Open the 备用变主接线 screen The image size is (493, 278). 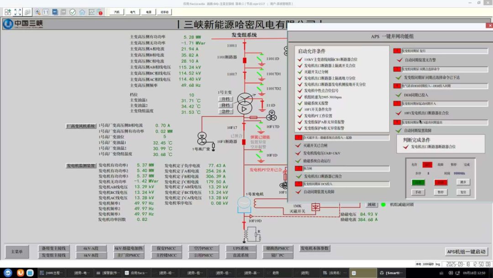54,248
